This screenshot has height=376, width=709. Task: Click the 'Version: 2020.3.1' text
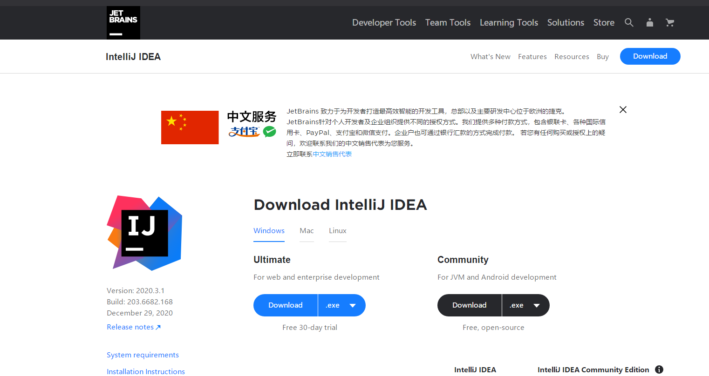click(136, 291)
